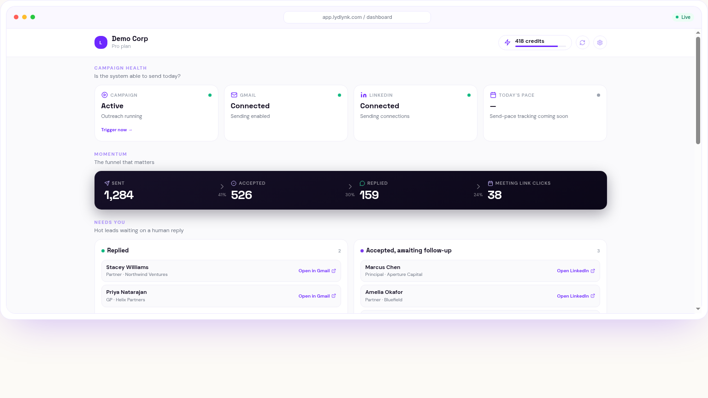This screenshot has width=708, height=398.
Task: Click the green status dot on Campaign card
Action: pyautogui.click(x=210, y=95)
